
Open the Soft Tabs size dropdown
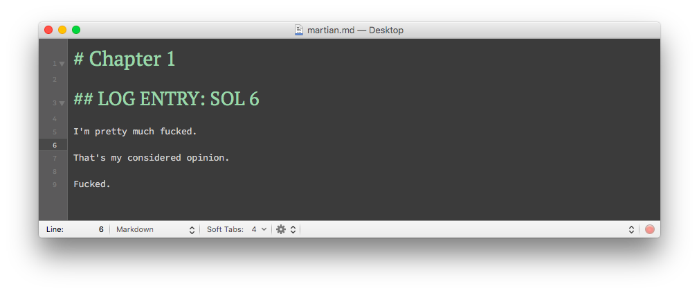(x=259, y=229)
